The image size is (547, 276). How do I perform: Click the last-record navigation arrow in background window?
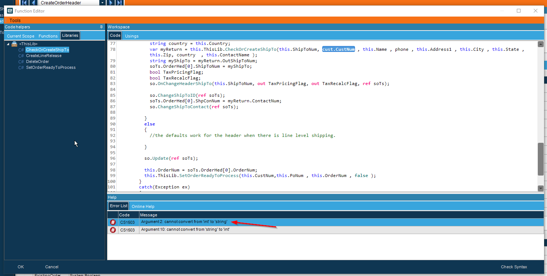(119, 3)
